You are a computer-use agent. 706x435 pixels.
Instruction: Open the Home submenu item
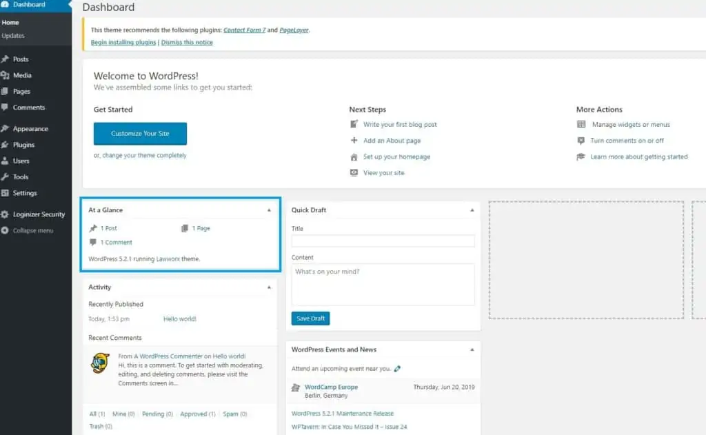tap(10, 23)
